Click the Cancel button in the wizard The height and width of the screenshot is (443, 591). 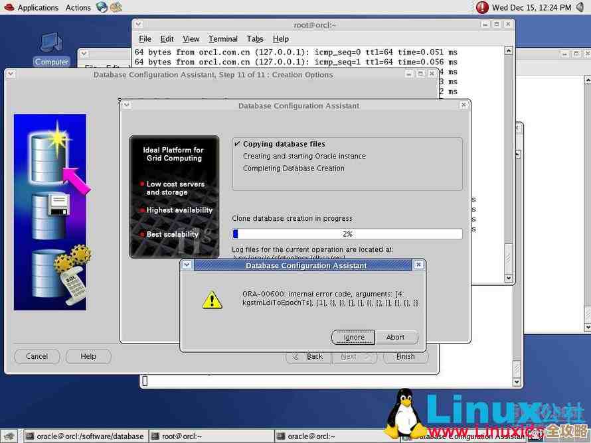(x=37, y=356)
